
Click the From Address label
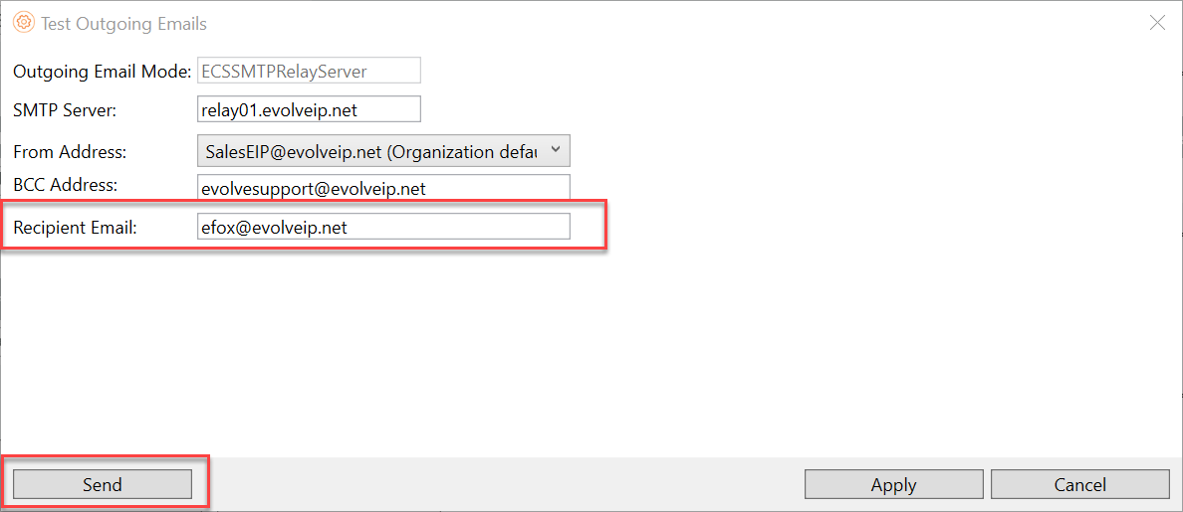[x=70, y=152]
